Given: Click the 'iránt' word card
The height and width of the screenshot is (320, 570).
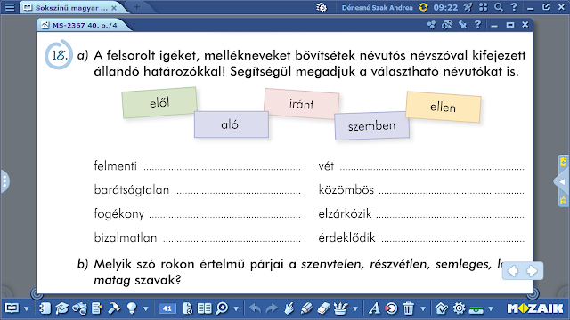Looking at the screenshot, I should coord(301,104).
